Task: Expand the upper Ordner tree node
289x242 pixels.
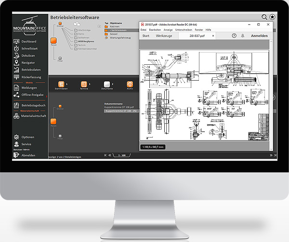Action: pos(60,24)
